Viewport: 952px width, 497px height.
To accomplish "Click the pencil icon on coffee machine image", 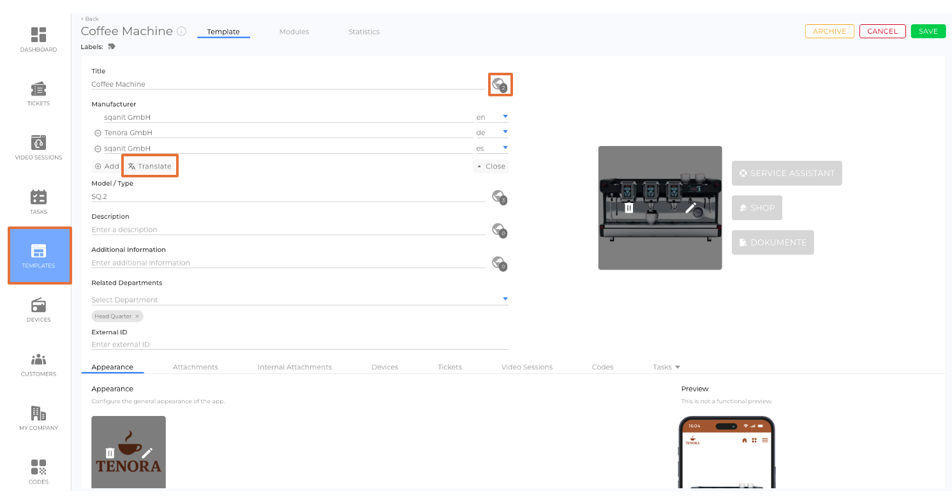I will [x=690, y=207].
